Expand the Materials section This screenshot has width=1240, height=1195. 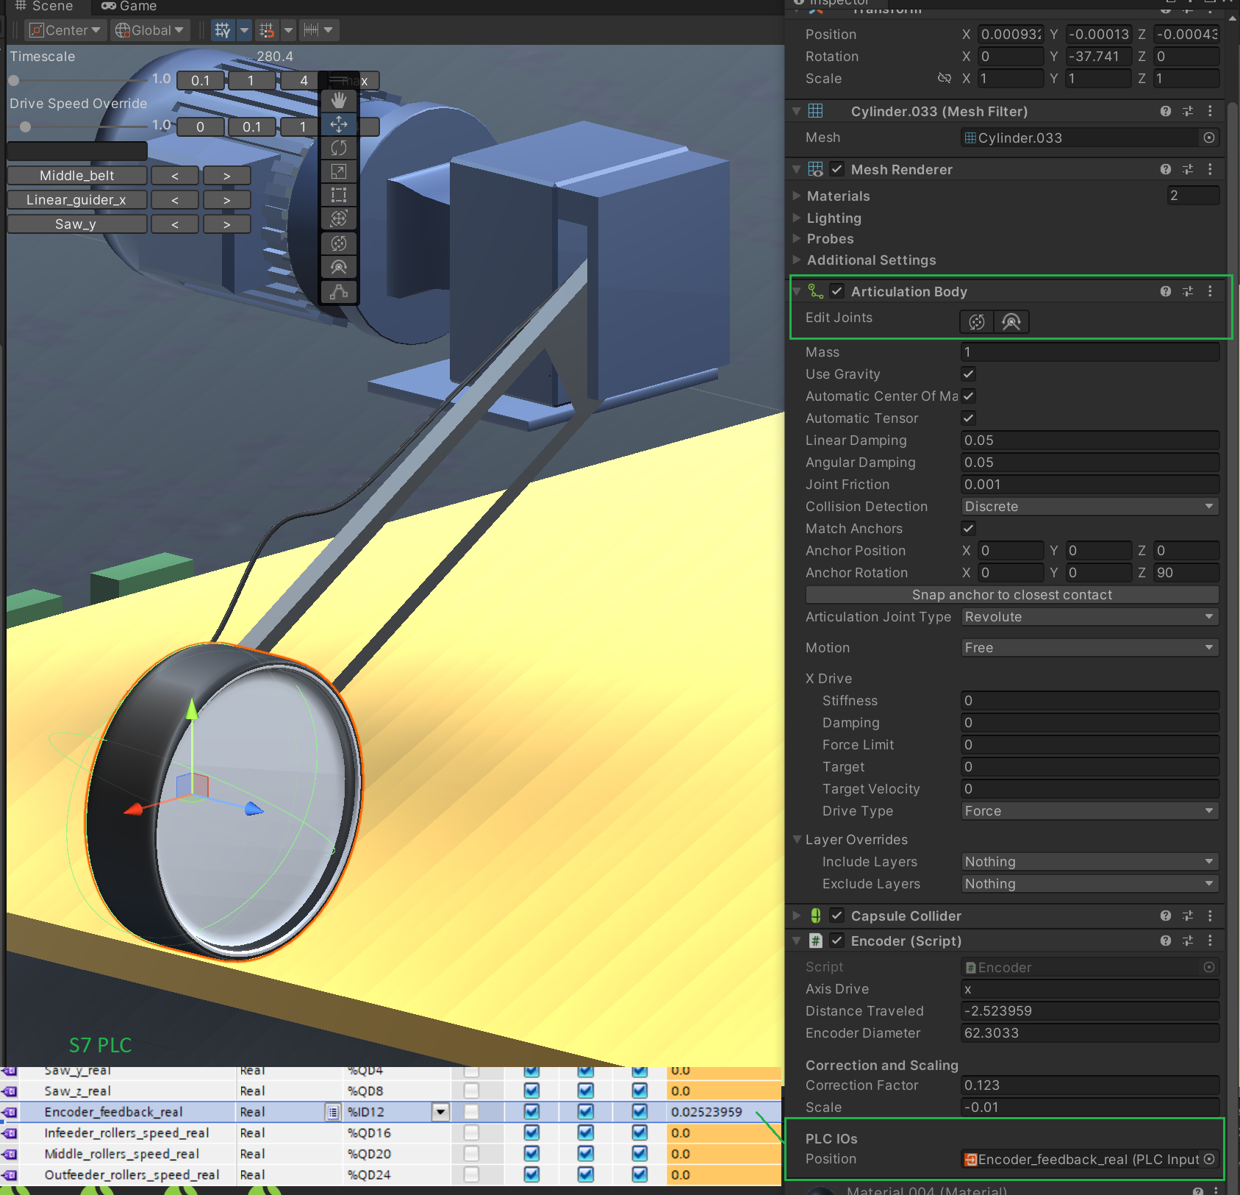click(x=797, y=196)
